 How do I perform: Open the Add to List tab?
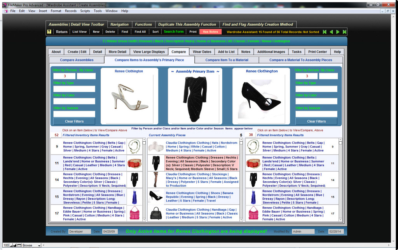tap(227, 52)
